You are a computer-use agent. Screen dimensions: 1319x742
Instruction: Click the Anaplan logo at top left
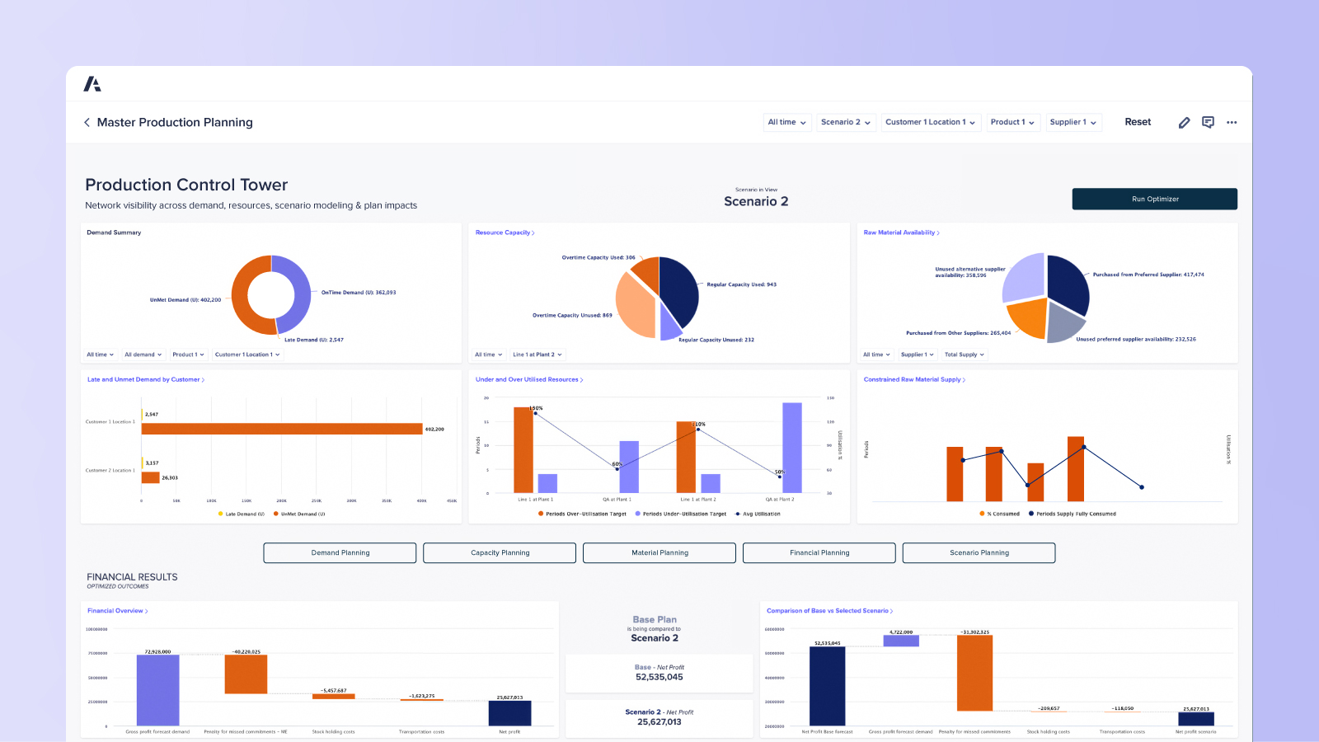[93, 83]
